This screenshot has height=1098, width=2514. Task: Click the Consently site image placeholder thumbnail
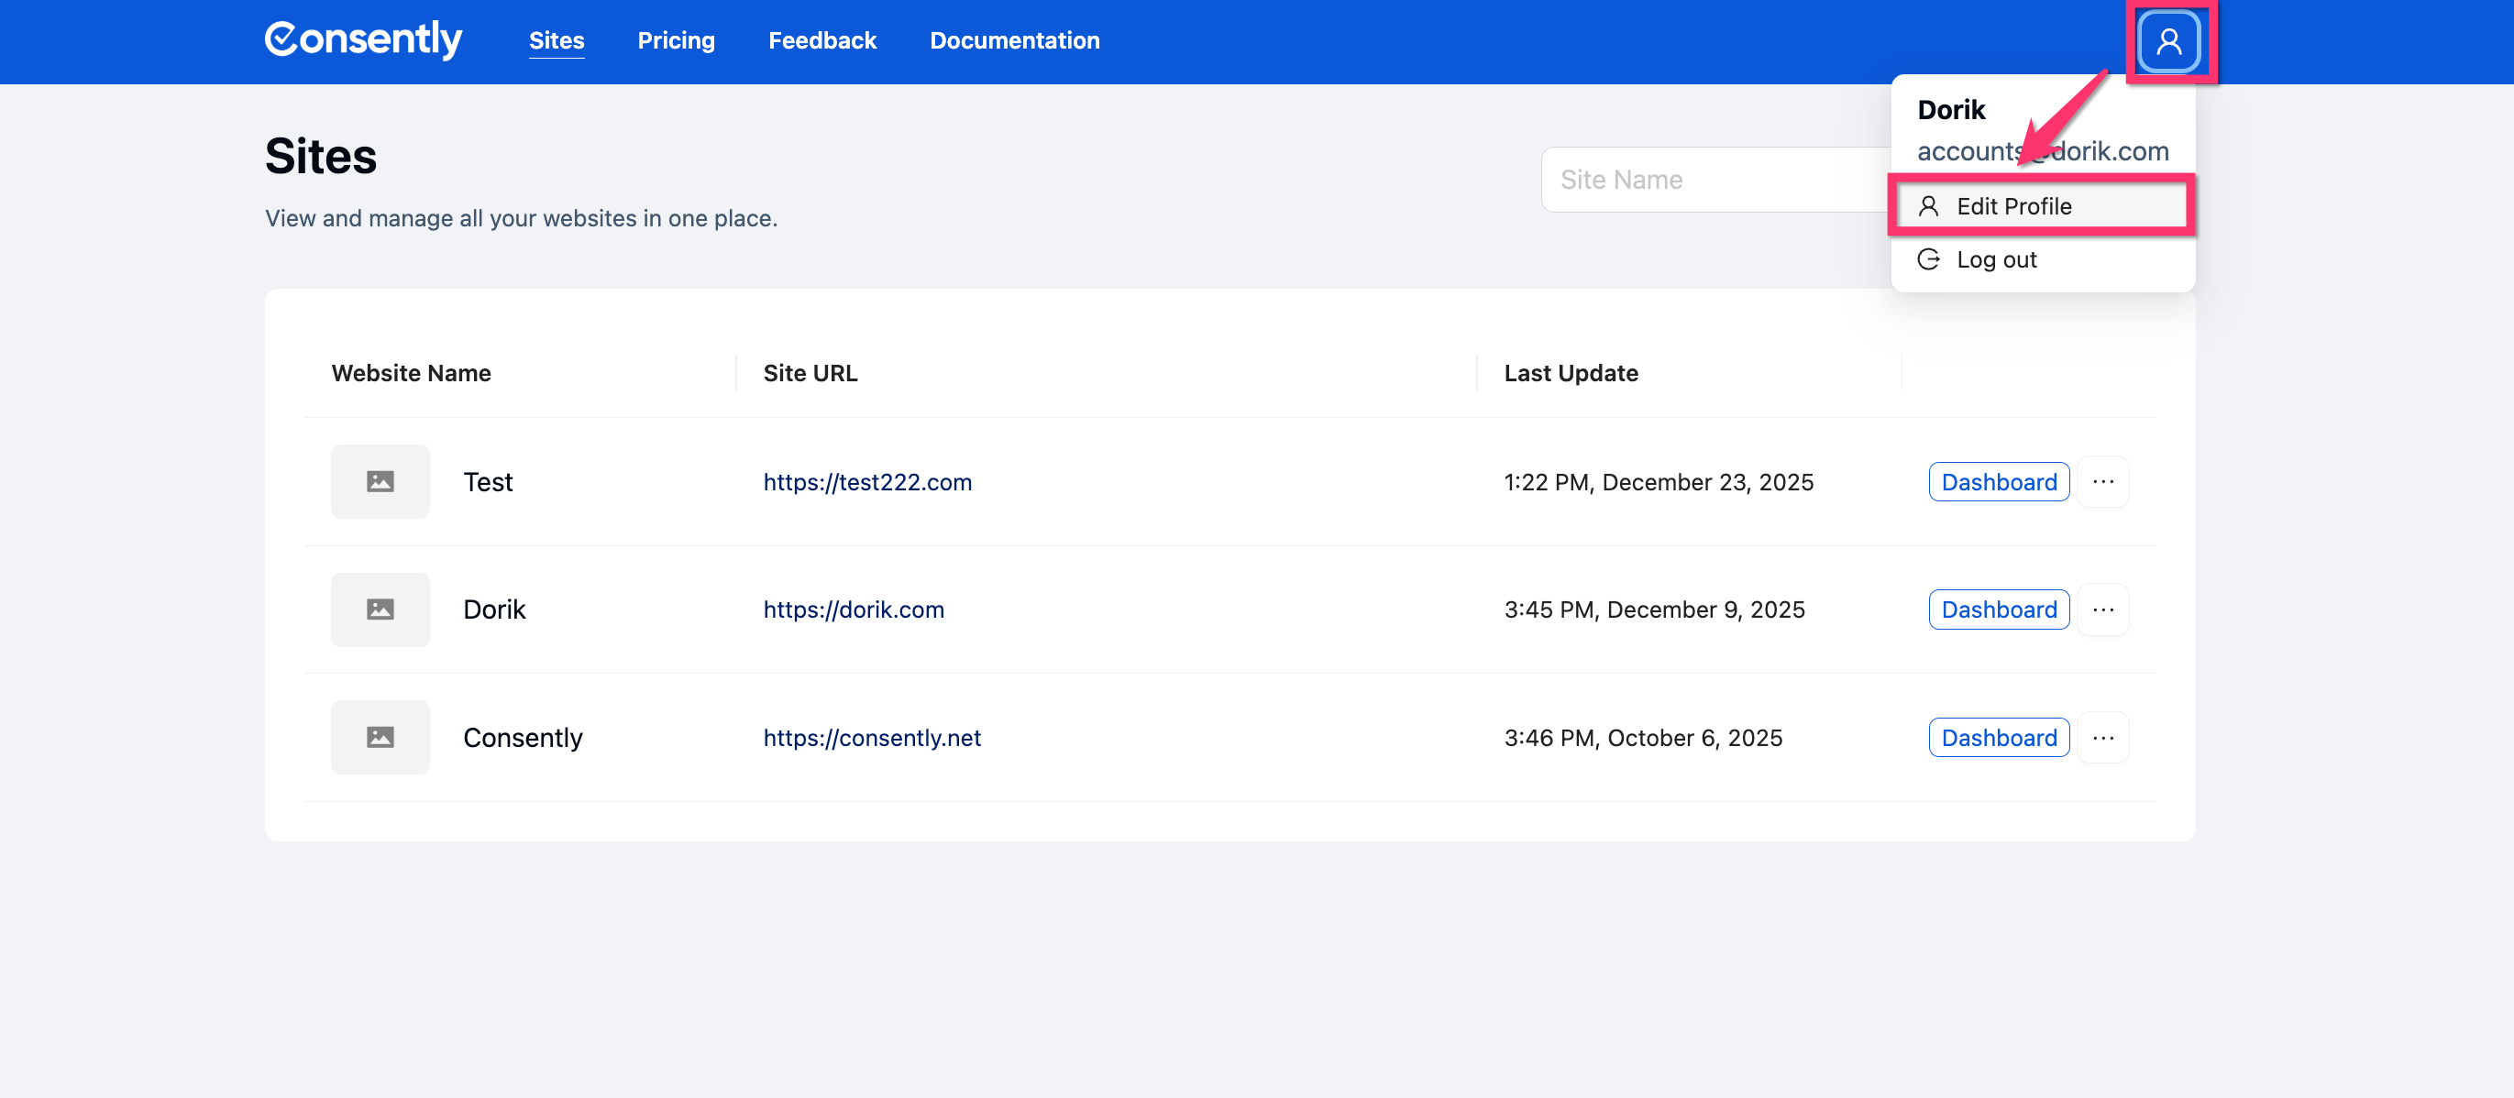point(380,737)
